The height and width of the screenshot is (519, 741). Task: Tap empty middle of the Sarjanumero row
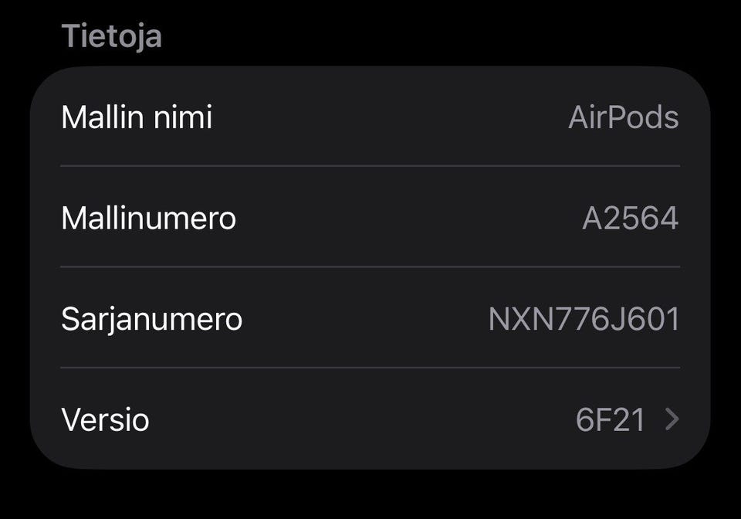click(x=363, y=318)
